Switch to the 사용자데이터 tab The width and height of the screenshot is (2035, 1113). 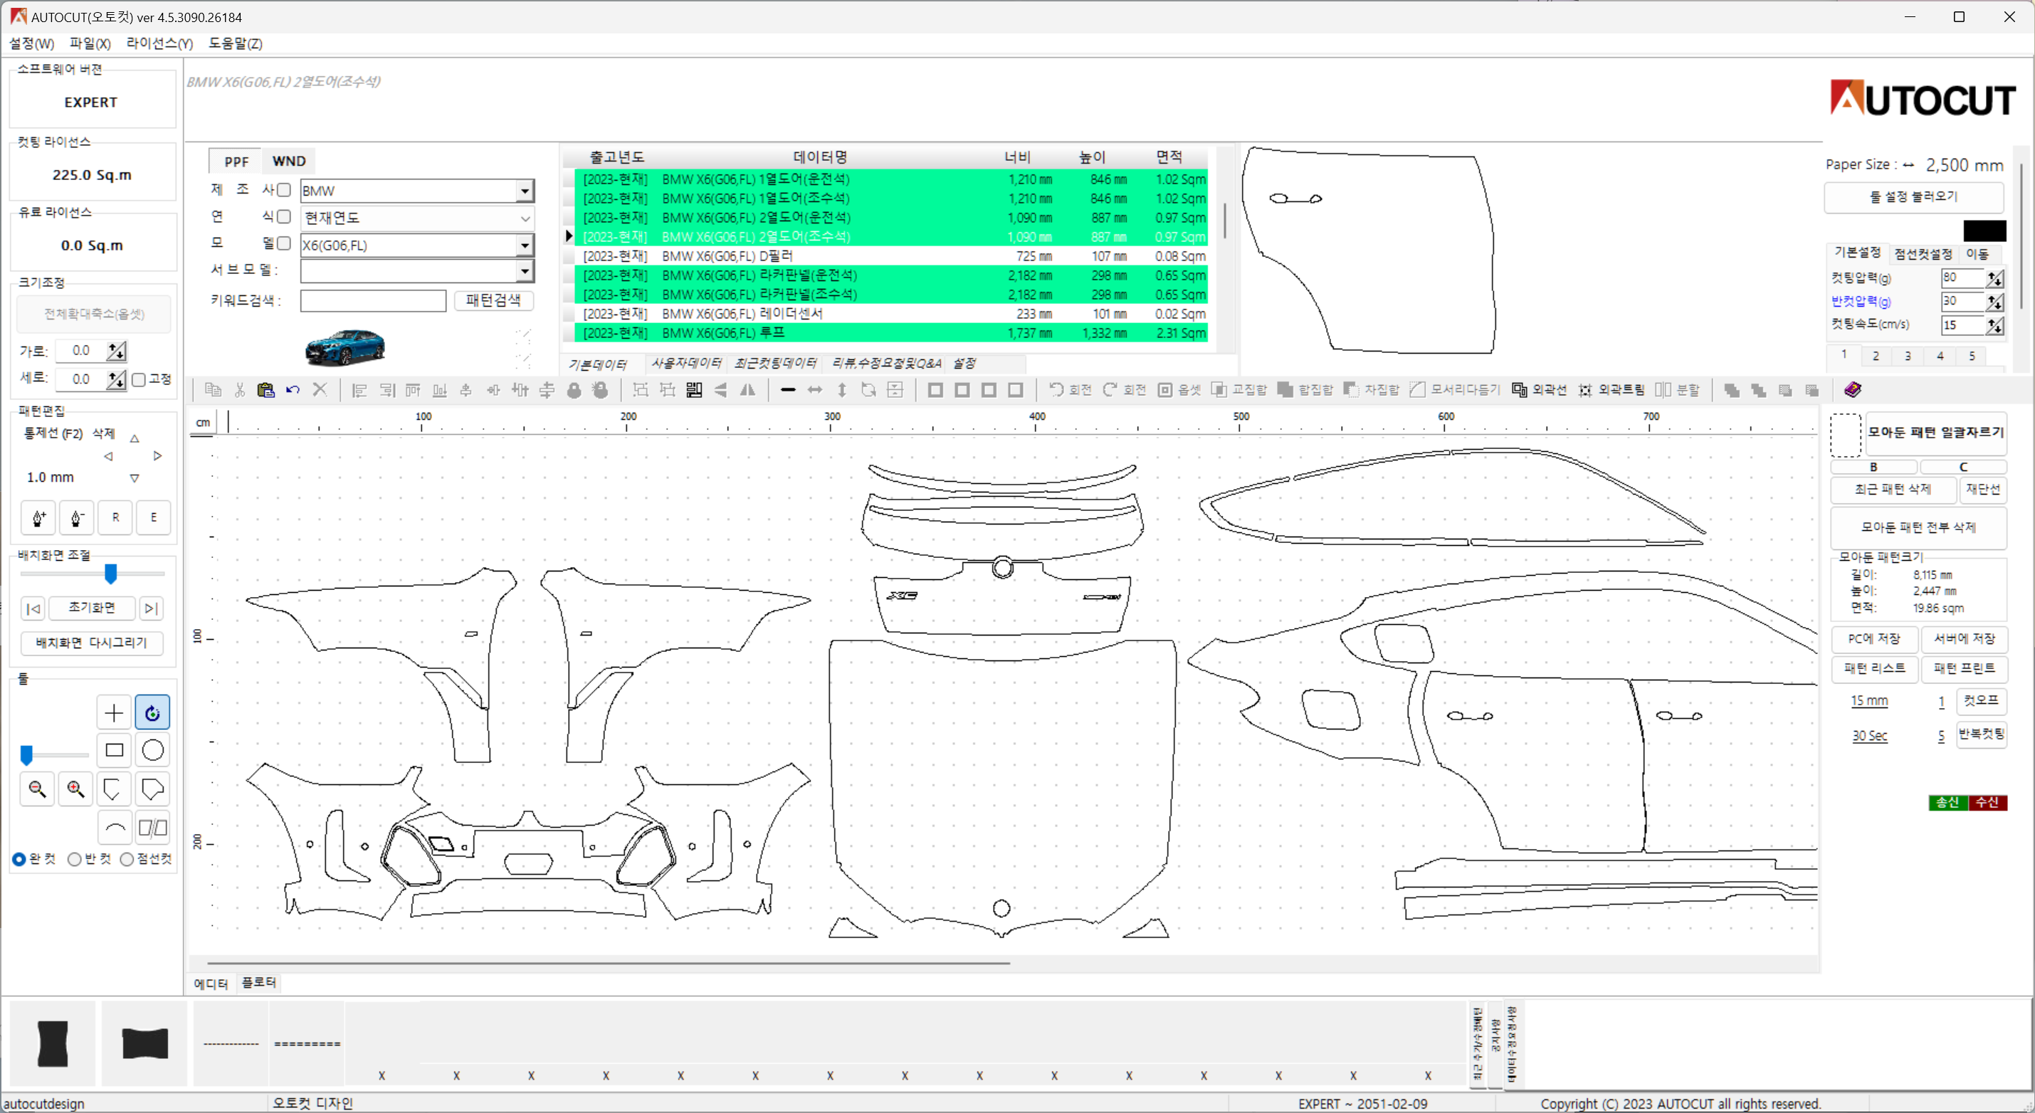pyautogui.click(x=685, y=364)
